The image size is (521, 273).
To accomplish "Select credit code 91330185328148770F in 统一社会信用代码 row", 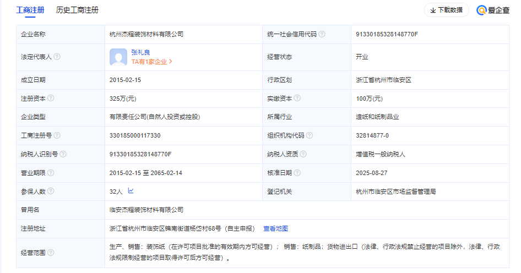I will 387,34.
